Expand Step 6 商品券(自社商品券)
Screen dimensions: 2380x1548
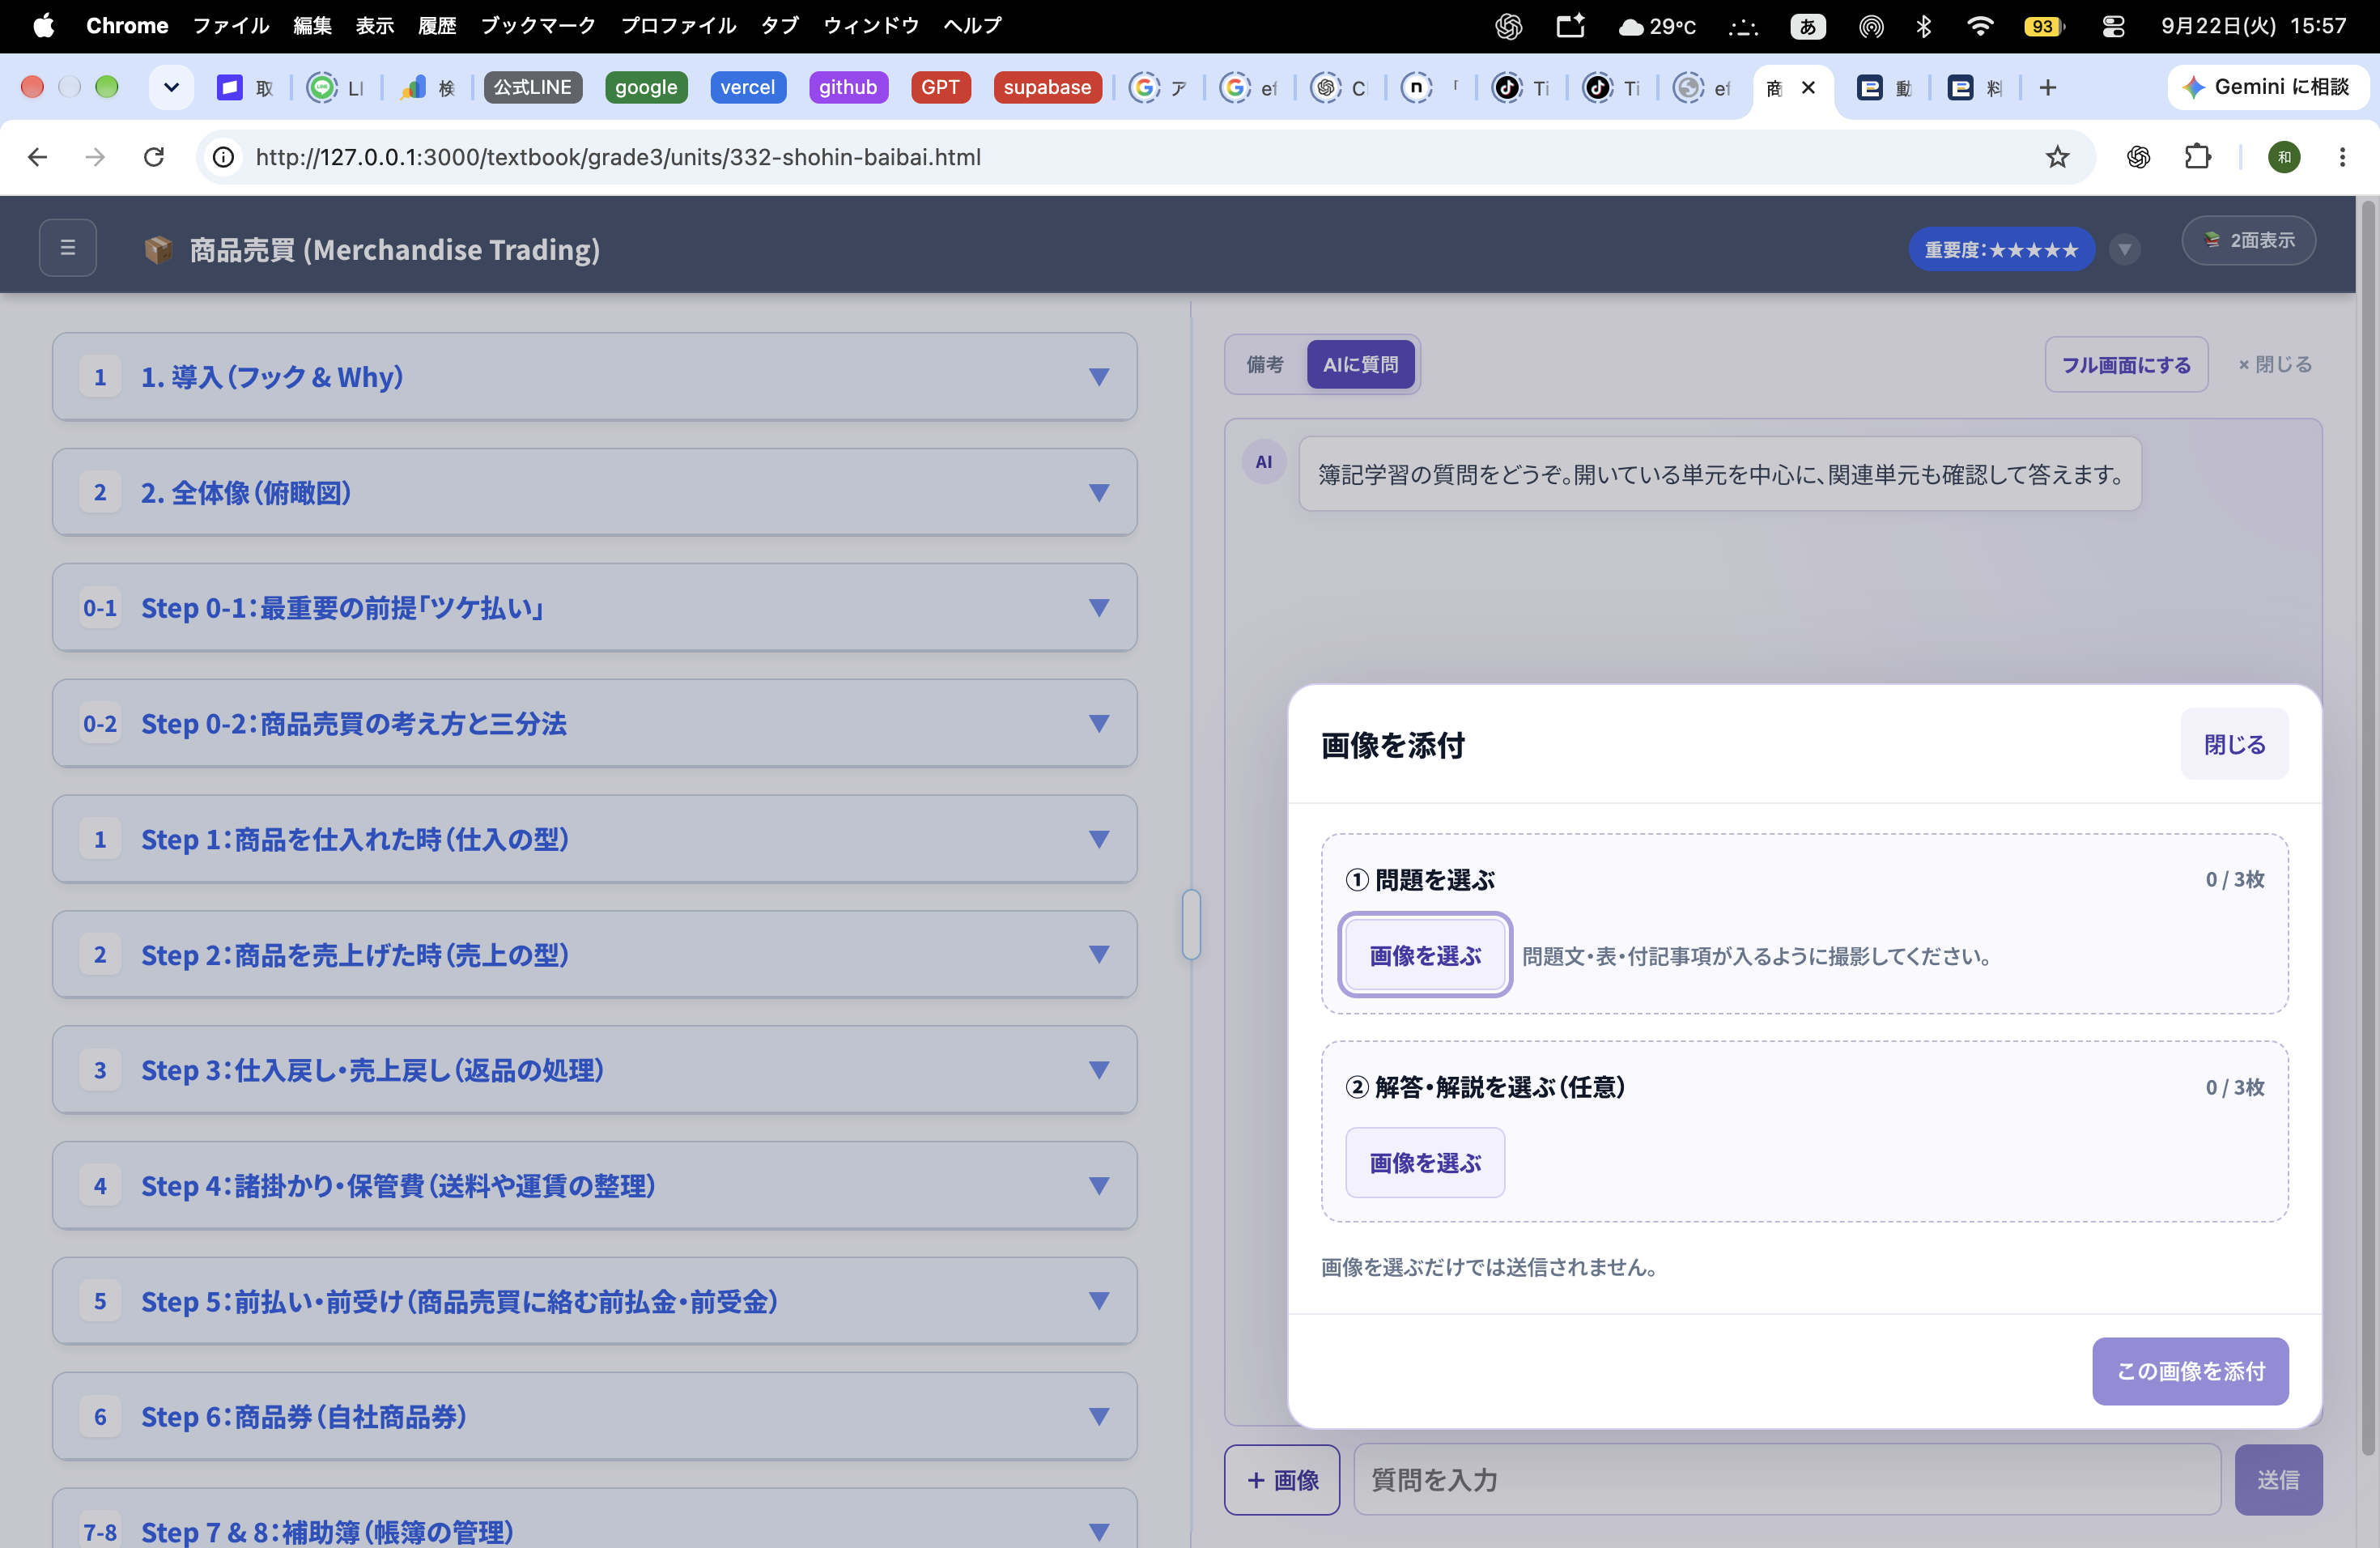594,1416
